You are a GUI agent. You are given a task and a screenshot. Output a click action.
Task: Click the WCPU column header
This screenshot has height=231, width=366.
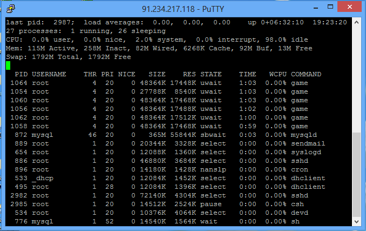point(278,74)
